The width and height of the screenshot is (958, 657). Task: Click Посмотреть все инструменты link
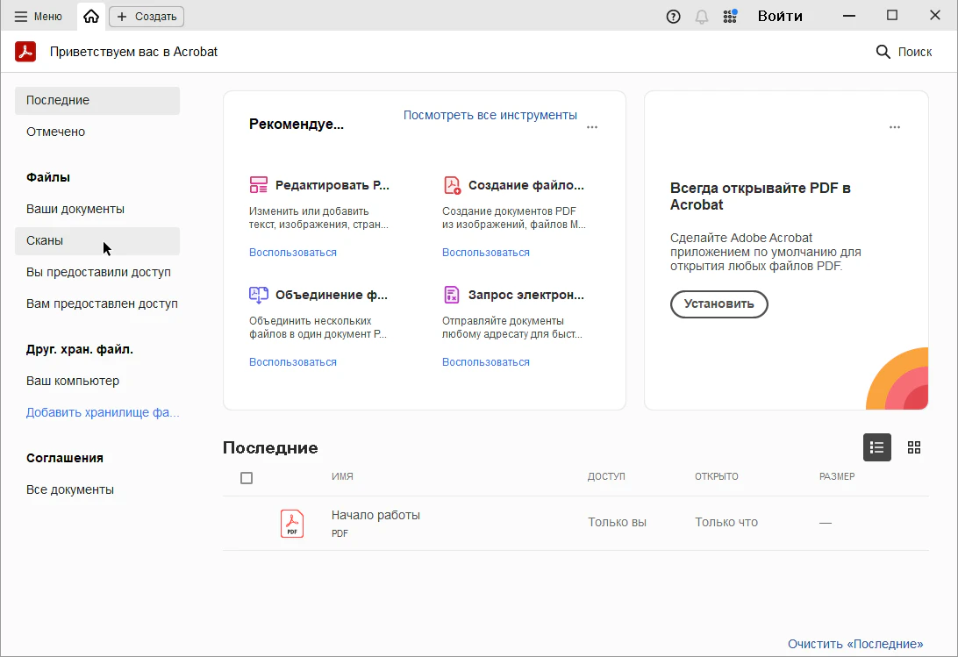[x=490, y=115]
